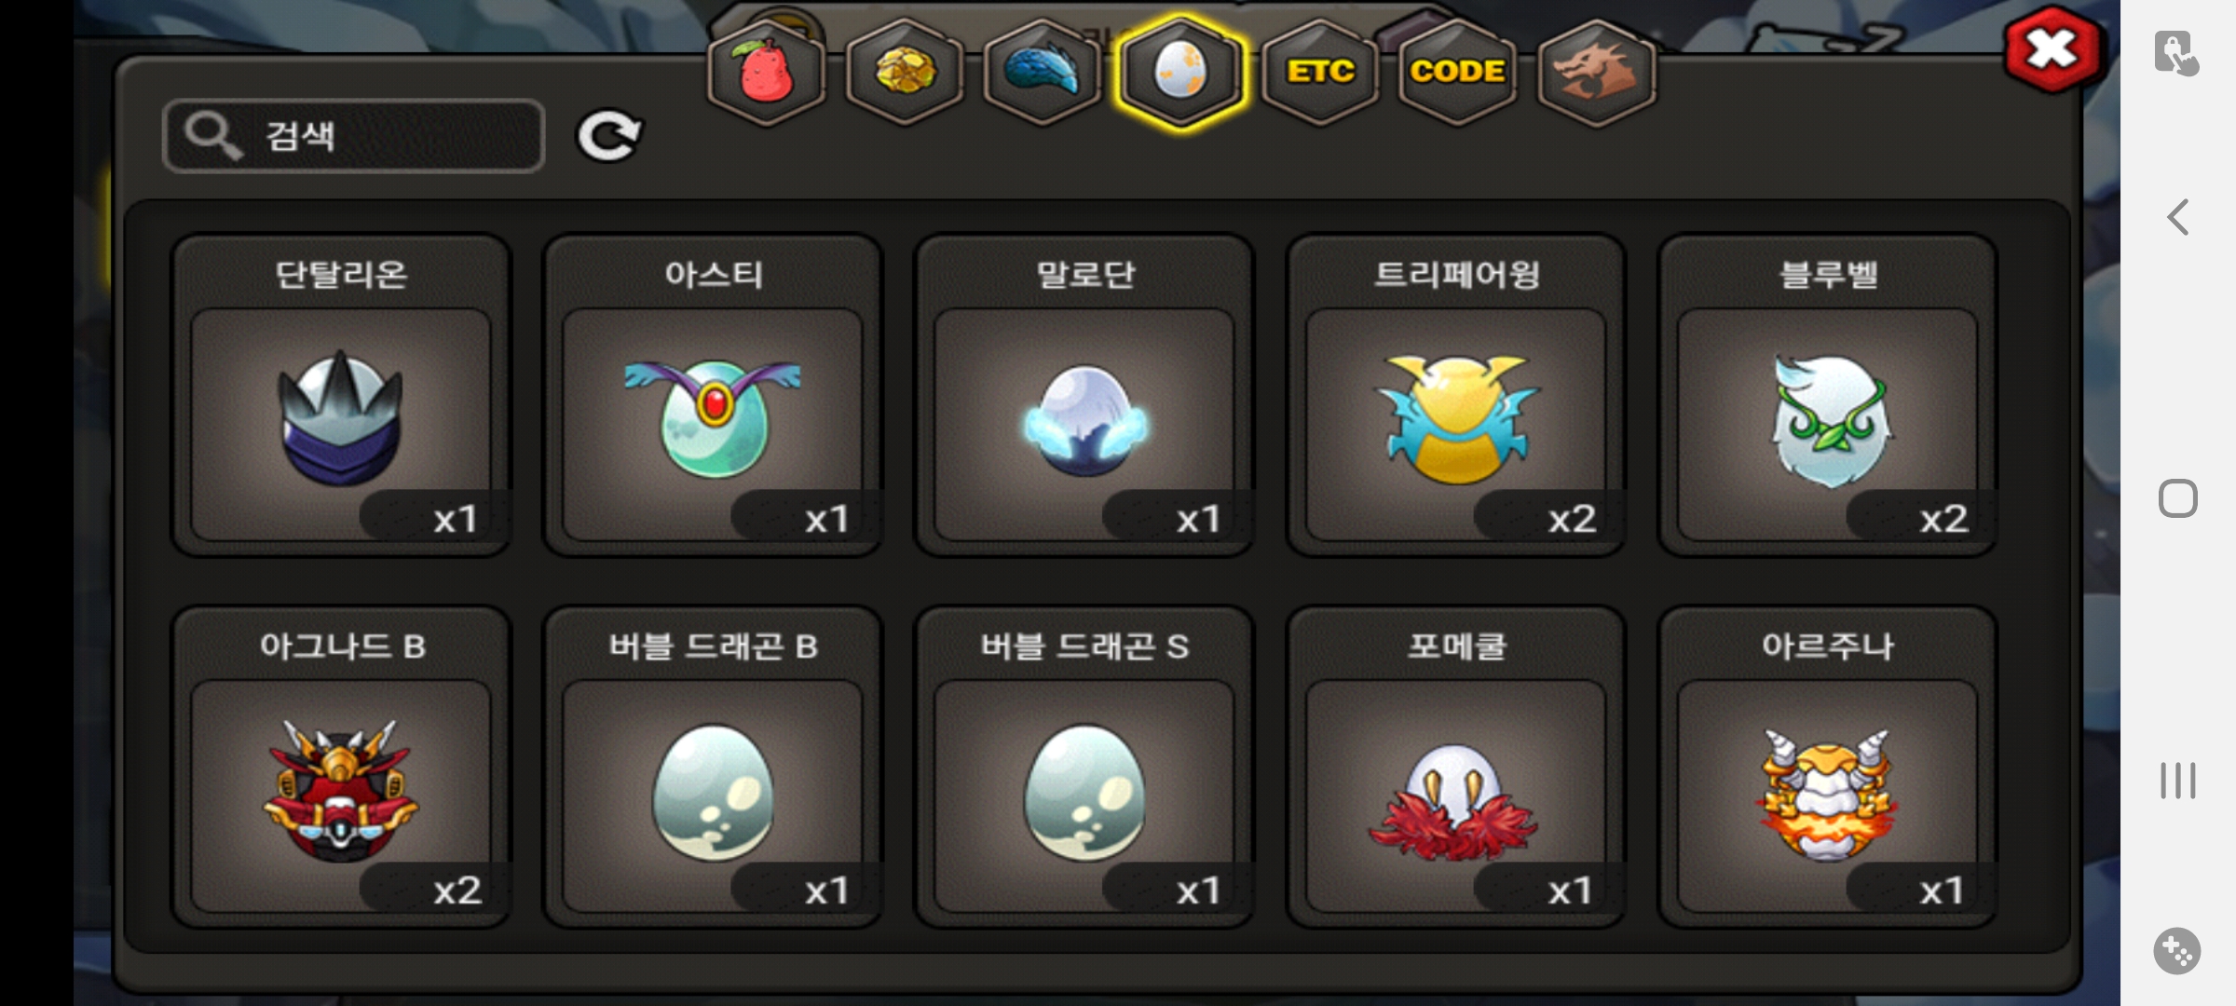Screen dimensions: 2236x1006
Task: Select the egg category tab
Action: tap(1180, 72)
